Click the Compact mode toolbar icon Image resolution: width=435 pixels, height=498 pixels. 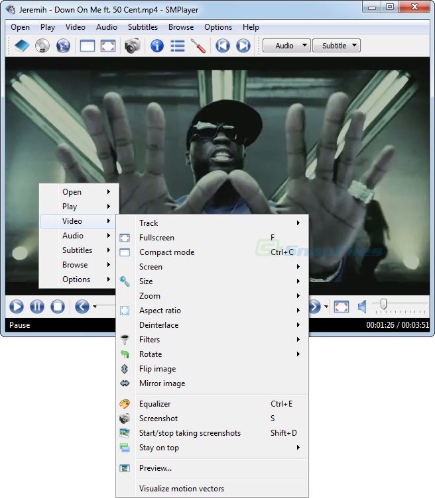click(x=88, y=46)
